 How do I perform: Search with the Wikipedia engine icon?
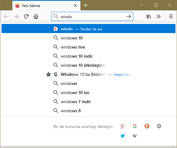tap(135, 136)
